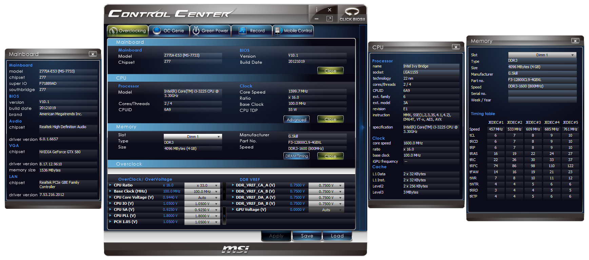This screenshot has width=589, height=260.
Task: Expand the DDR_VREF_DA_A voltage dropdown
Action: click(x=326, y=198)
